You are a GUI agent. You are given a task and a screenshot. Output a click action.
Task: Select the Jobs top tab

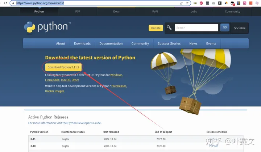coord(194,12)
